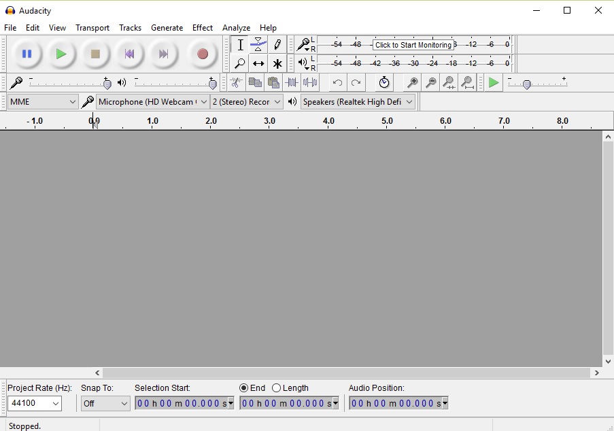
Task: Skip to Start of the project
Action: [129, 54]
